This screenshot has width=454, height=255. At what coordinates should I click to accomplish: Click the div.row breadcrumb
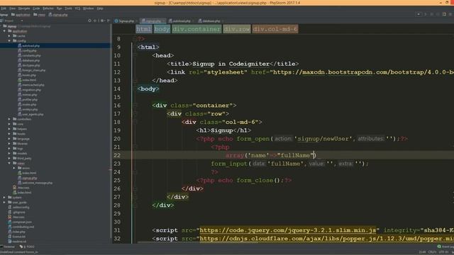[236, 29]
